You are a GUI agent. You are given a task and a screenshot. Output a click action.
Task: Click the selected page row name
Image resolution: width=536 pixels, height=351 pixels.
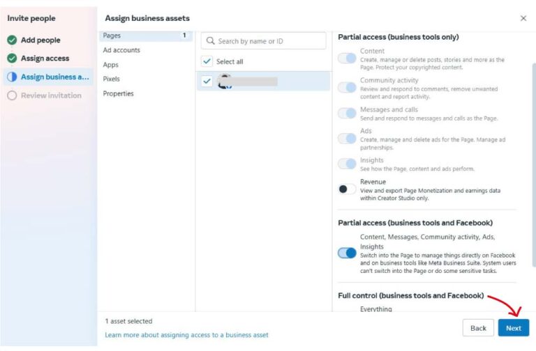coord(254,81)
